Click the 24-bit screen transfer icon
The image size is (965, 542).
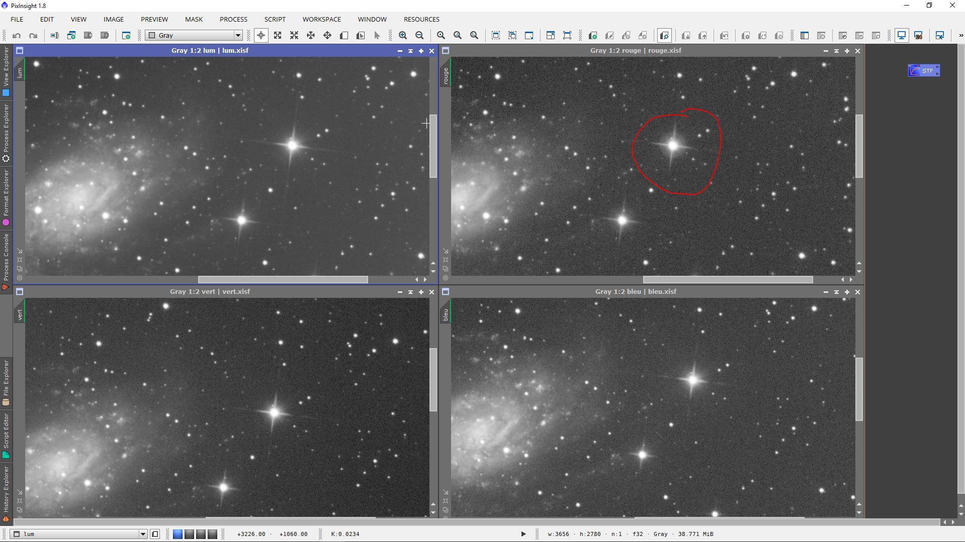pos(918,36)
